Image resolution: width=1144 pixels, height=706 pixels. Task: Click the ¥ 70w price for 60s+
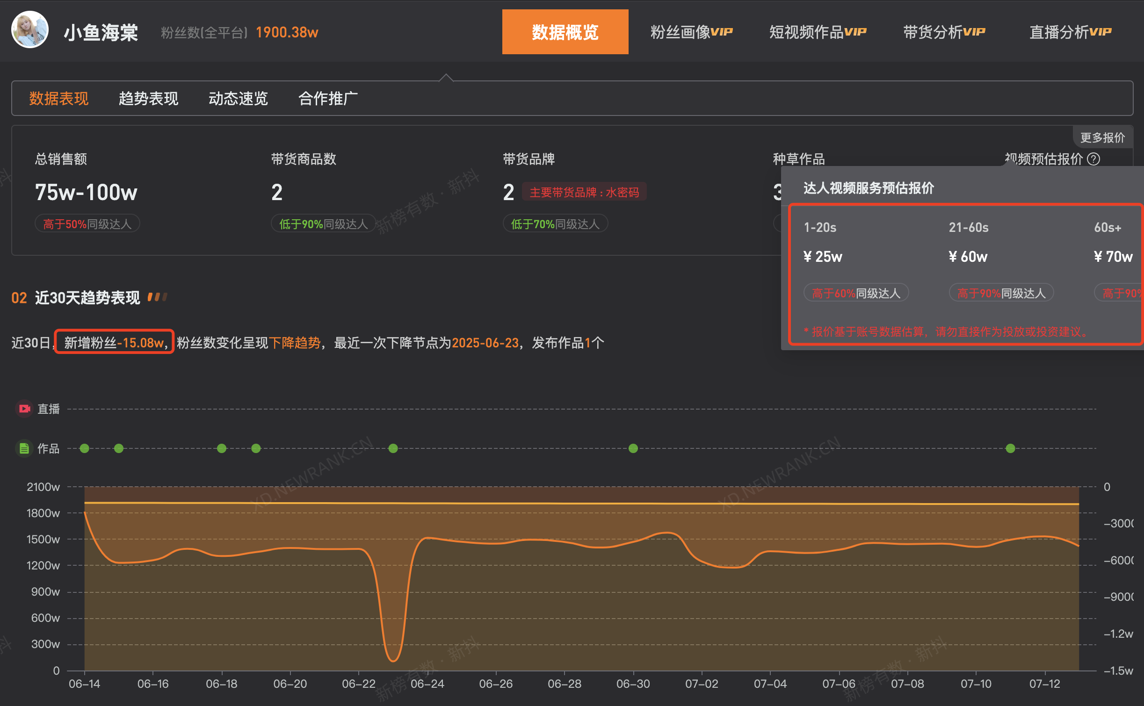[x=1113, y=256]
